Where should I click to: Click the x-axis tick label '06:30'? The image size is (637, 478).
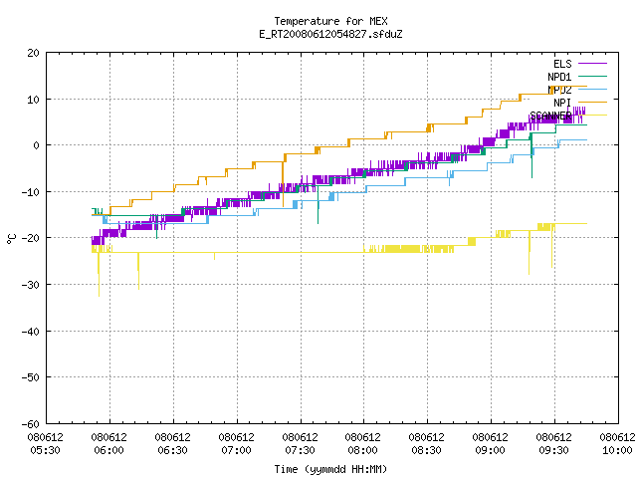click(x=172, y=450)
